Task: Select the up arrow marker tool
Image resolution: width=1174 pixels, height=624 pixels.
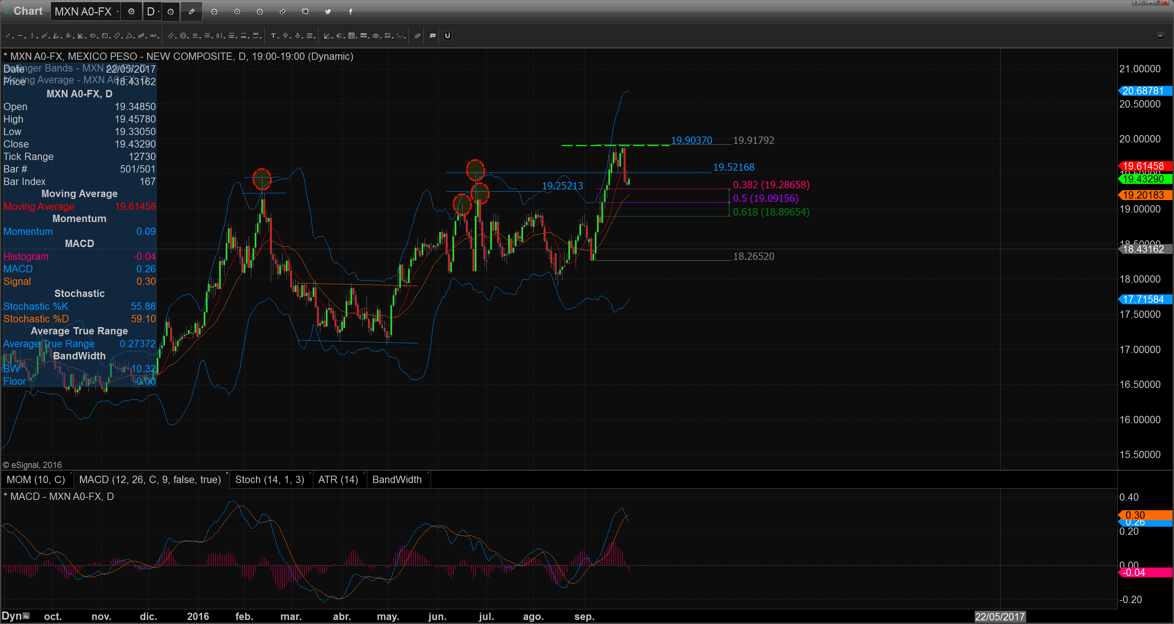Action: (285, 36)
